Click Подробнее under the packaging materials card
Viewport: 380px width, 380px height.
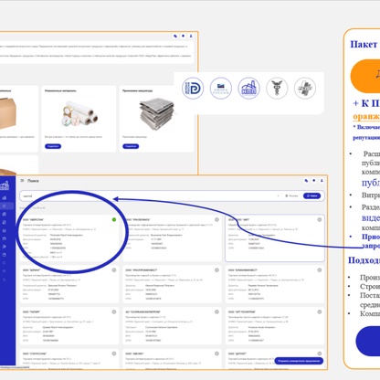(53, 146)
